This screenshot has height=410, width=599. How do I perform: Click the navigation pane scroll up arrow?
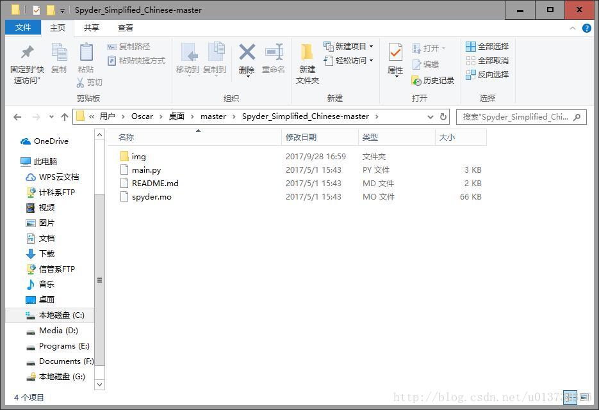[99, 134]
